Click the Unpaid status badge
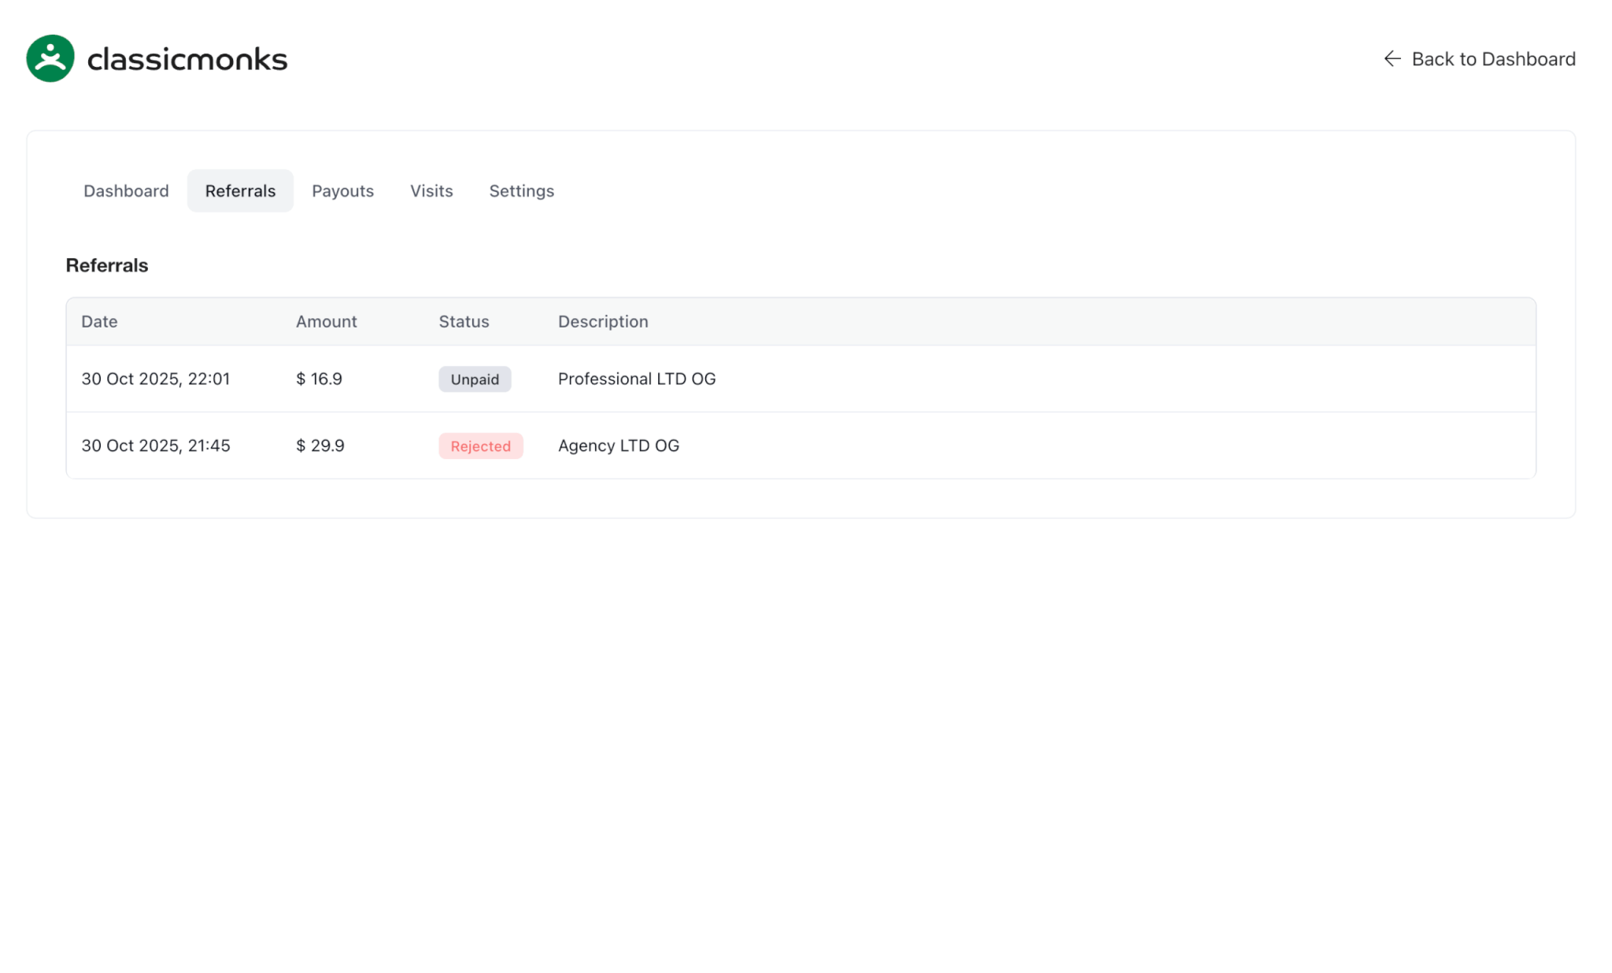The image size is (1612, 973). point(475,379)
